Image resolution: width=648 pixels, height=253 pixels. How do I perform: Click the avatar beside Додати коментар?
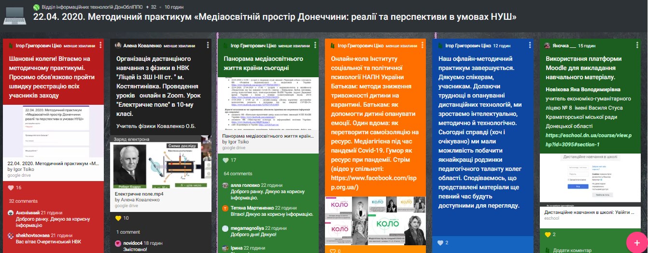548,250
